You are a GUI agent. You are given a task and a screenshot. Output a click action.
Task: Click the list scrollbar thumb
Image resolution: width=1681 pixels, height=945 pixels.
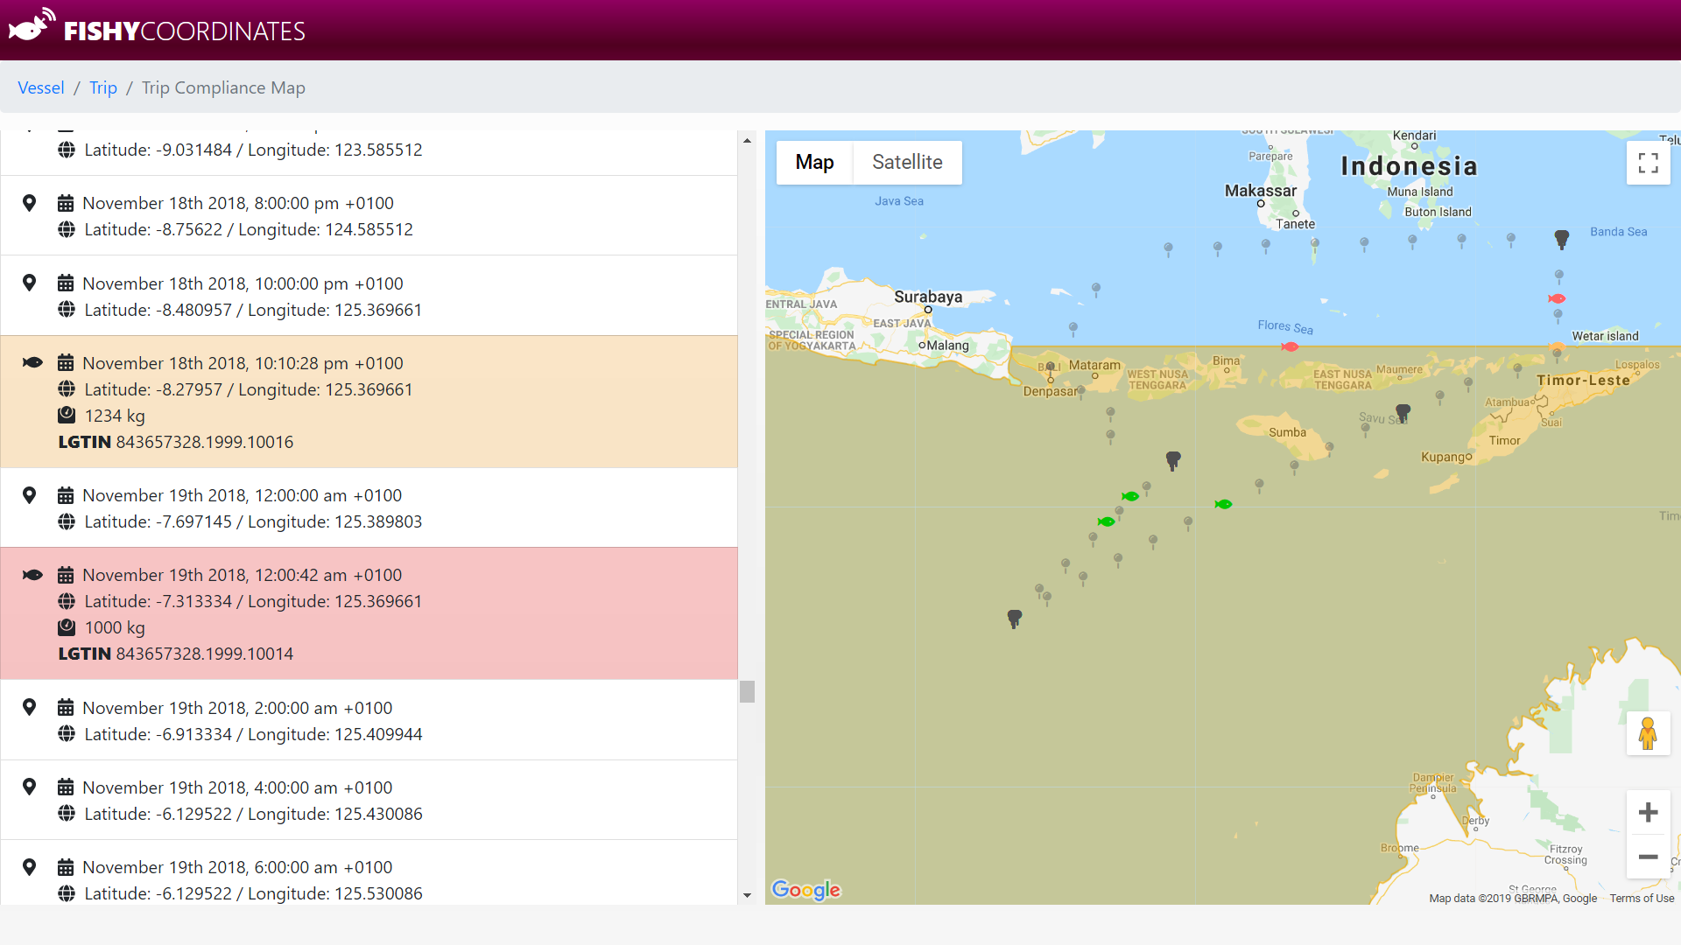tap(747, 691)
